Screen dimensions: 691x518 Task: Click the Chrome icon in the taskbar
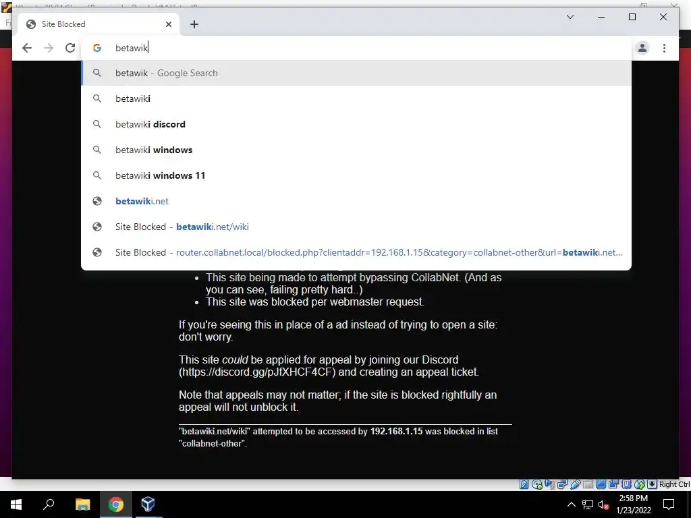(116, 505)
